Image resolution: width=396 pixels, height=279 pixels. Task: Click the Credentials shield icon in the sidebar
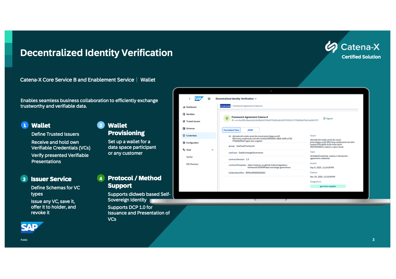coord(184,135)
